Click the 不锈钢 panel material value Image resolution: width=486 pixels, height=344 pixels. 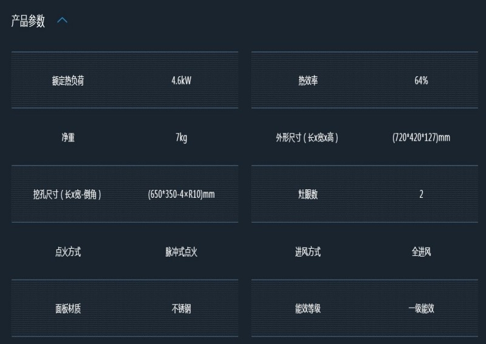(x=181, y=308)
